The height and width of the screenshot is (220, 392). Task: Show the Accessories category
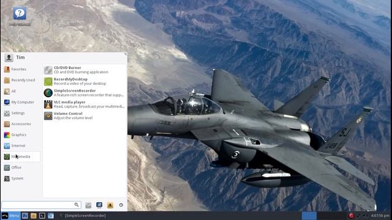coord(21,124)
